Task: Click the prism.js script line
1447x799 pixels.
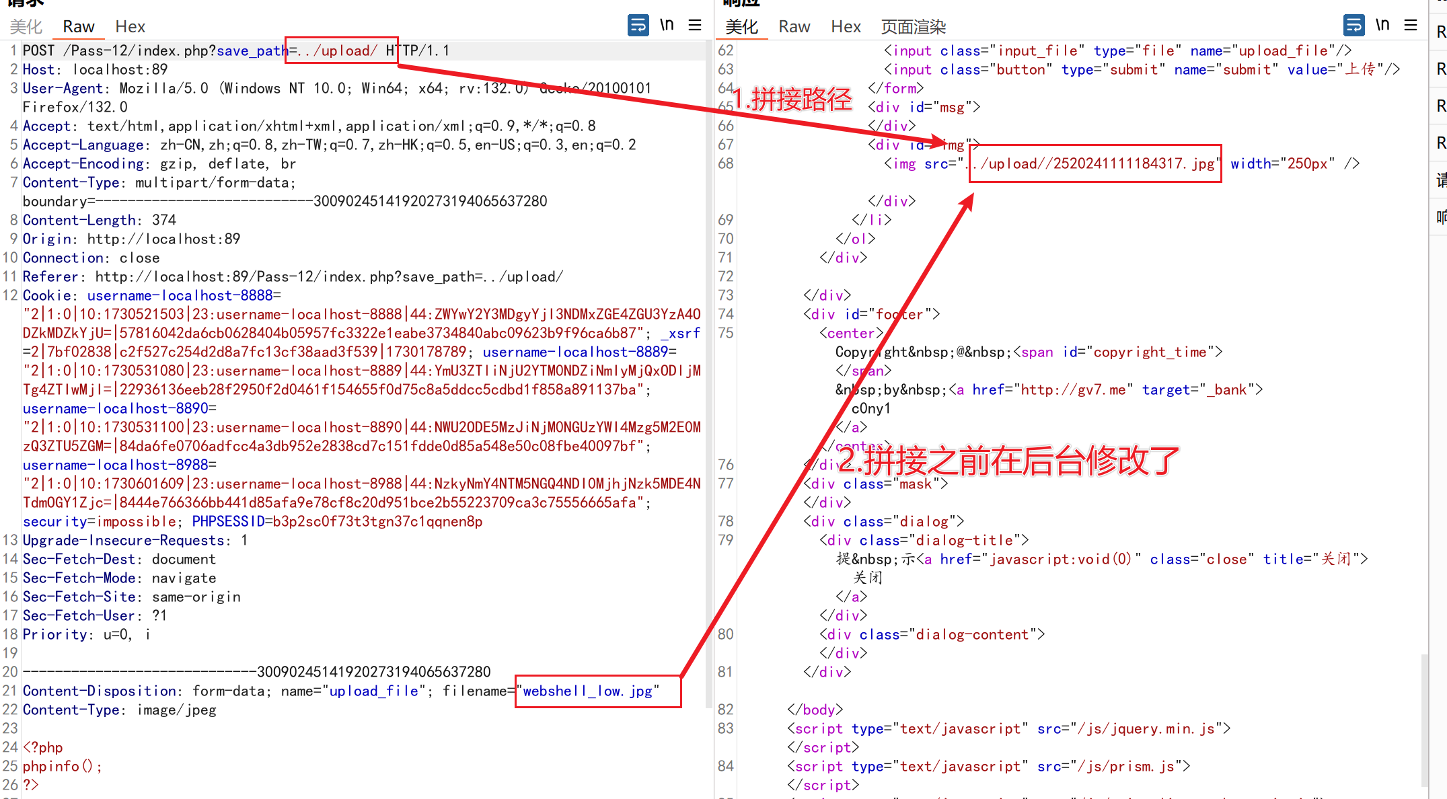Action: tap(989, 766)
